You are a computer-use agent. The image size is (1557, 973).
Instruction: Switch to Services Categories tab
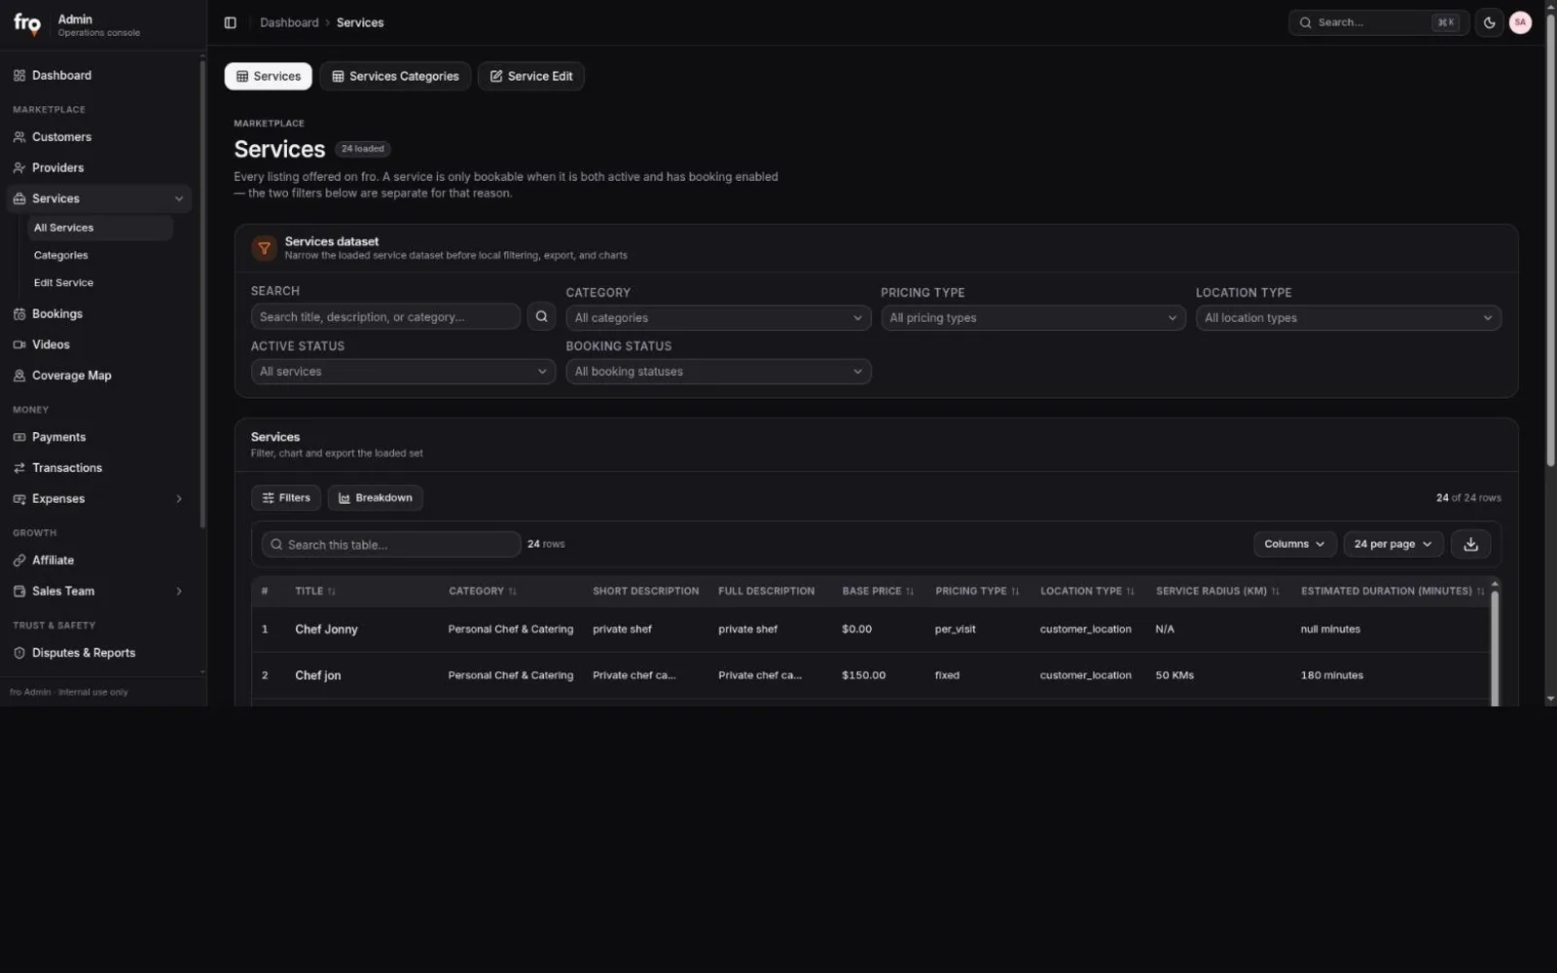click(395, 76)
